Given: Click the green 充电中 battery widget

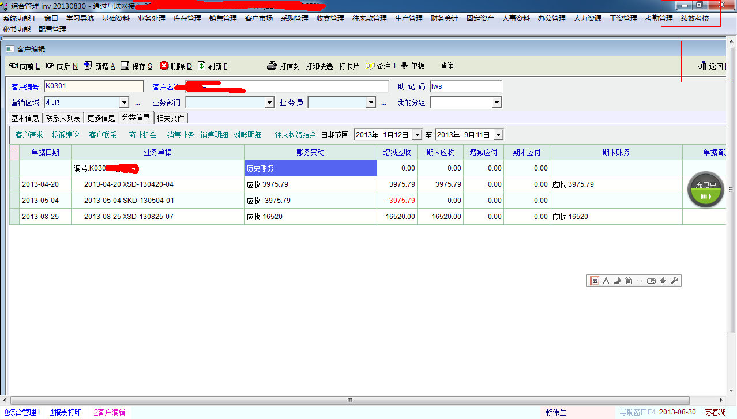Looking at the screenshot, I should click(x=706, y=190).
